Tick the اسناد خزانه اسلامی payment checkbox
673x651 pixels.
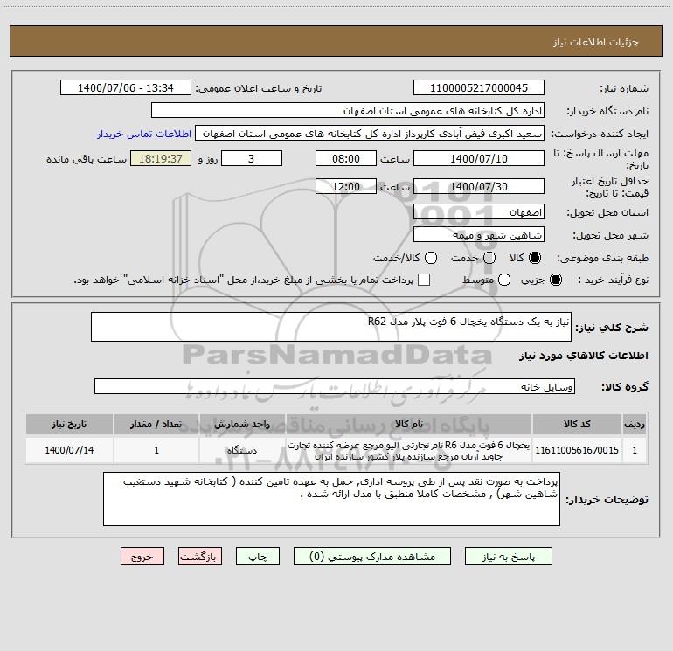(x=424, y=280)
